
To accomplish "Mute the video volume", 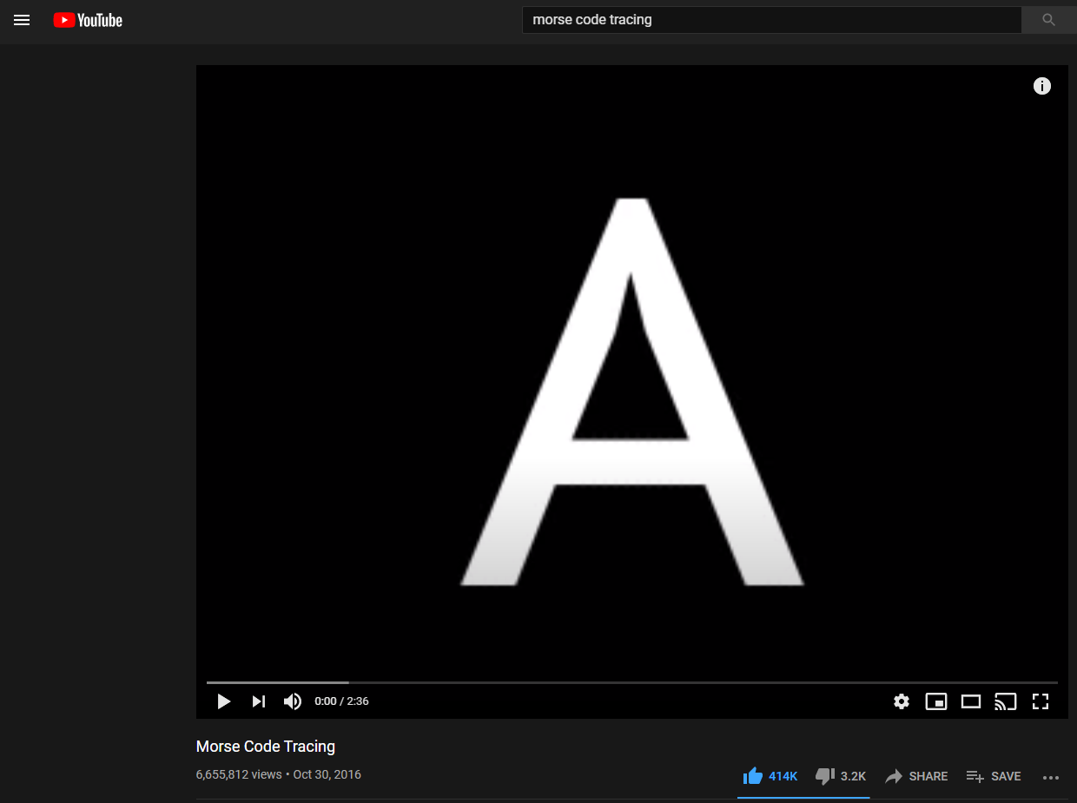I will click(x=293, y=701).
